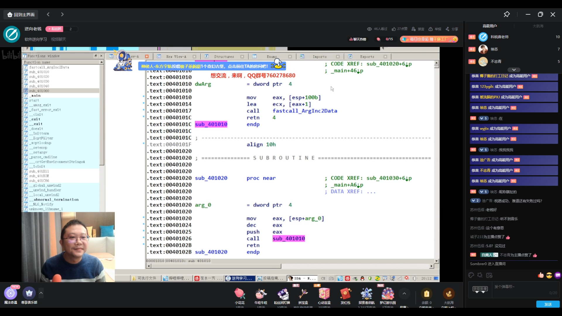Open taskbar item 可执行文件

(146, 278)
